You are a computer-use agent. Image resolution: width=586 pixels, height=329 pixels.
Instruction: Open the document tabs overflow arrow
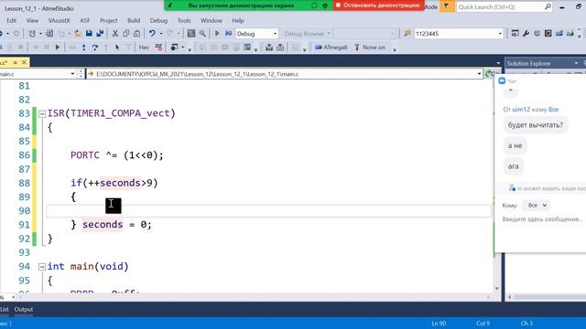point(498,63)
